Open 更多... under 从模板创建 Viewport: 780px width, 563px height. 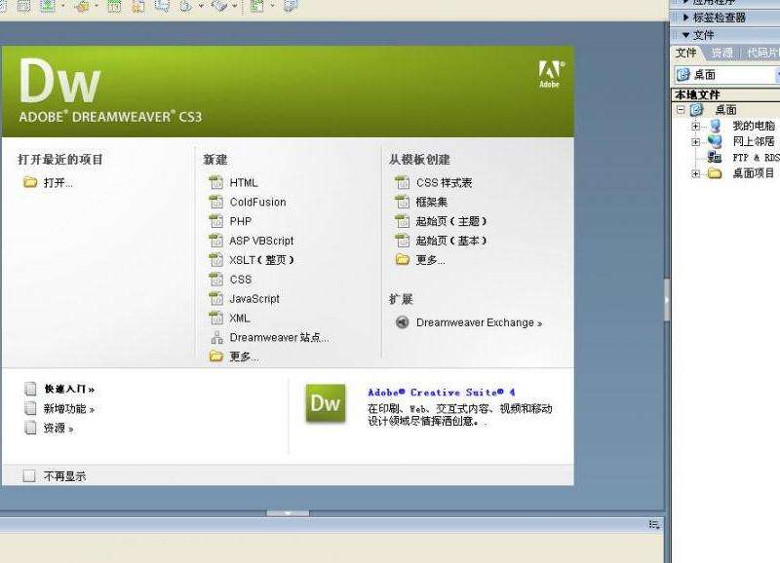(x=420, y=260)
